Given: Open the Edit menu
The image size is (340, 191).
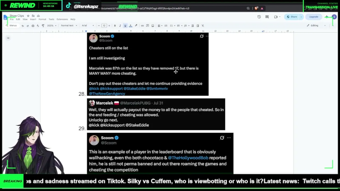Looking at the screenshot, I should pos(18,19).
